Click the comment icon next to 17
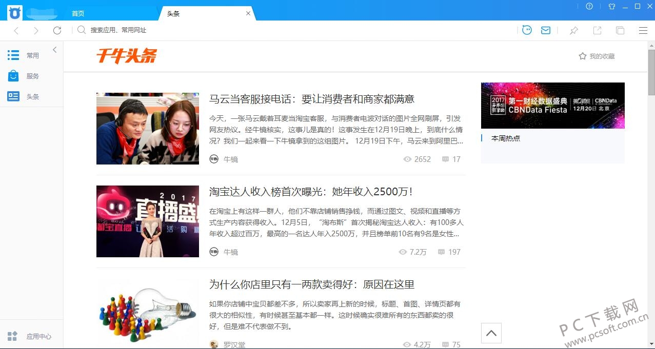 point(445,159)
